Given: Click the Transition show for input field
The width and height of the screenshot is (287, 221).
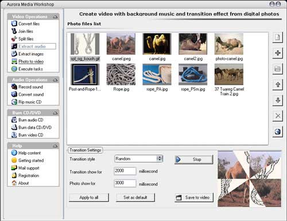Looking at the screenshot, I should point(125,171).
